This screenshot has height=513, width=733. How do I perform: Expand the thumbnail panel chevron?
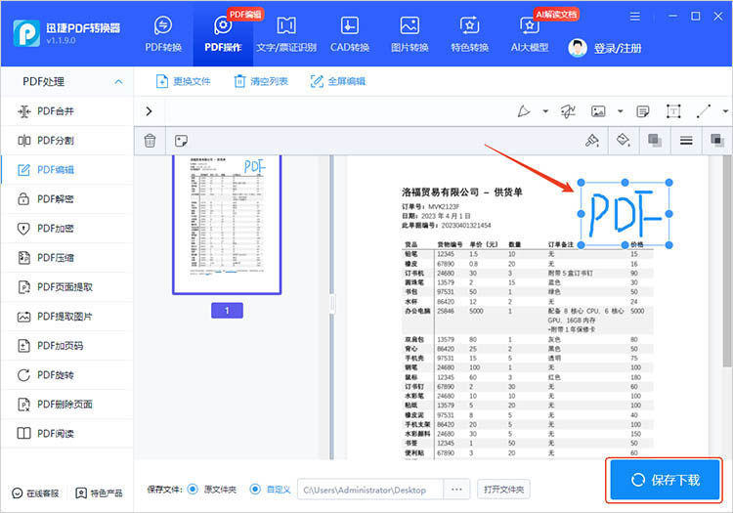pos(149,111)
